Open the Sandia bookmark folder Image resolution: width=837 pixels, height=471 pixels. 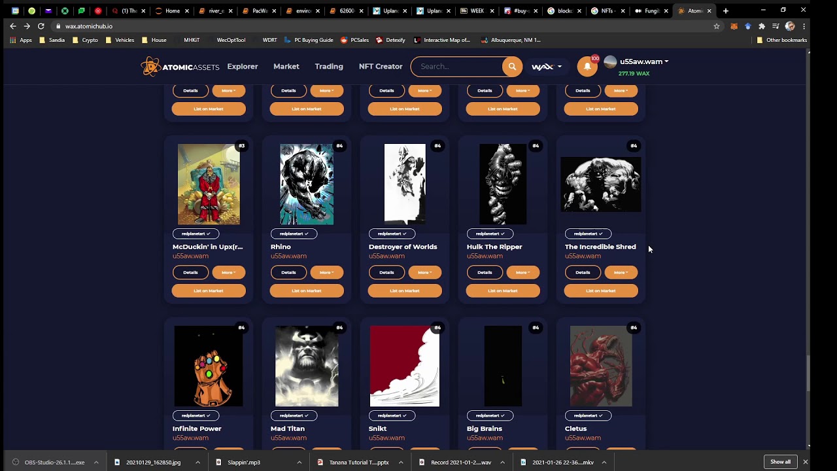52,40
